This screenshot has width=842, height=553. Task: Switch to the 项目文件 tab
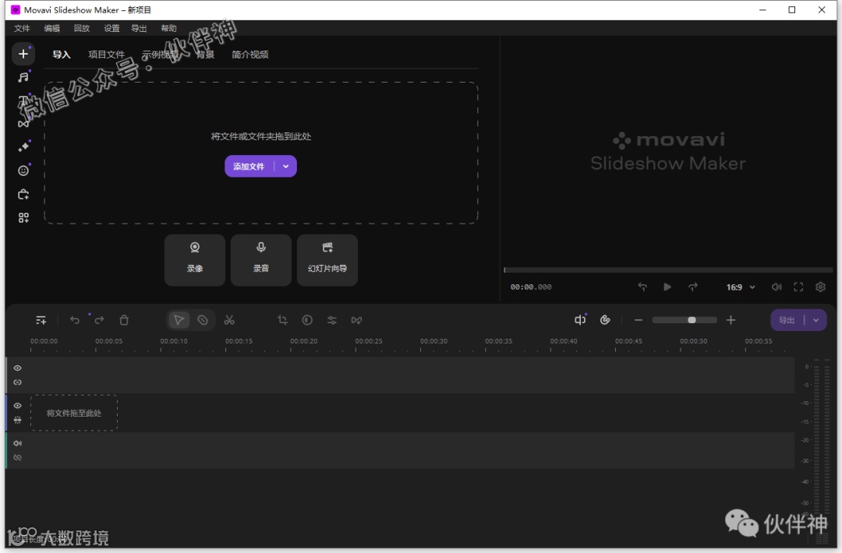click(106, 55)
